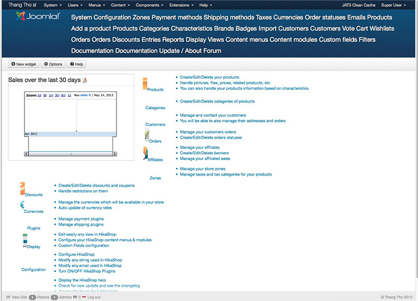
Task: Click the Log out status bar icon
Action: pos(84,297)
